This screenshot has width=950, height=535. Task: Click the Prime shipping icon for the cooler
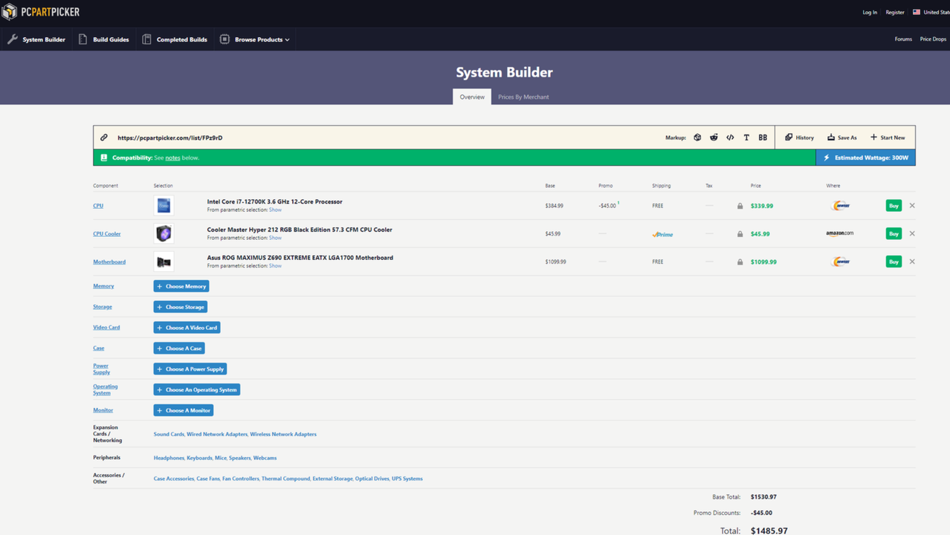(x=662, y=234)
